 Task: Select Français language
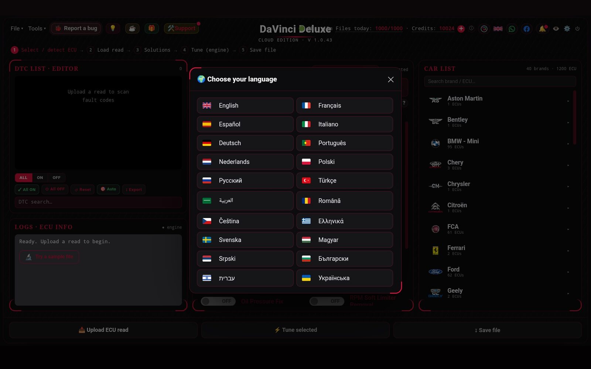pyautogui.click(x=345, y=106)
